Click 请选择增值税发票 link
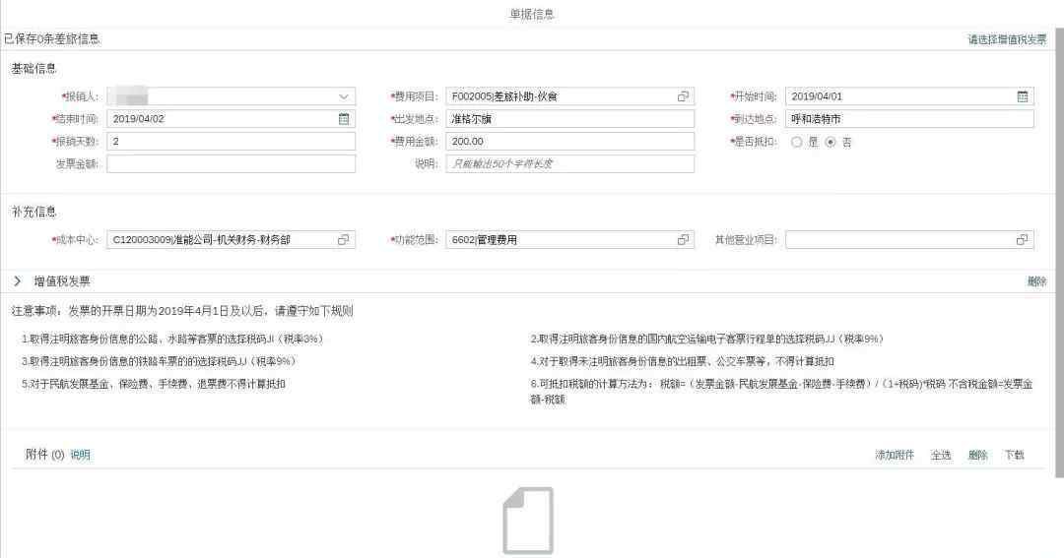The height and width of the screenshot is (558, 1064). [1007, 40]
